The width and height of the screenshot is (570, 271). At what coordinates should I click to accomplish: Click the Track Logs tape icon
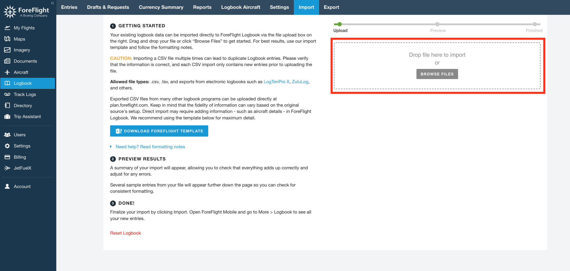pyautogui.click(x=7, y=94)
